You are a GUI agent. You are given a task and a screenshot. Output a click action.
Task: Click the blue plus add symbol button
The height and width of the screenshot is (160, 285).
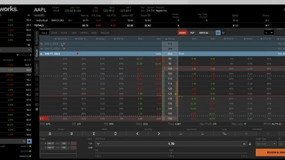click(x=29, y=141)
